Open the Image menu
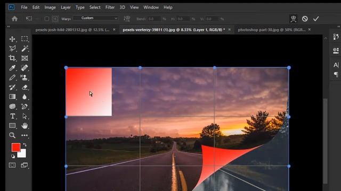 tap(50, 7)
